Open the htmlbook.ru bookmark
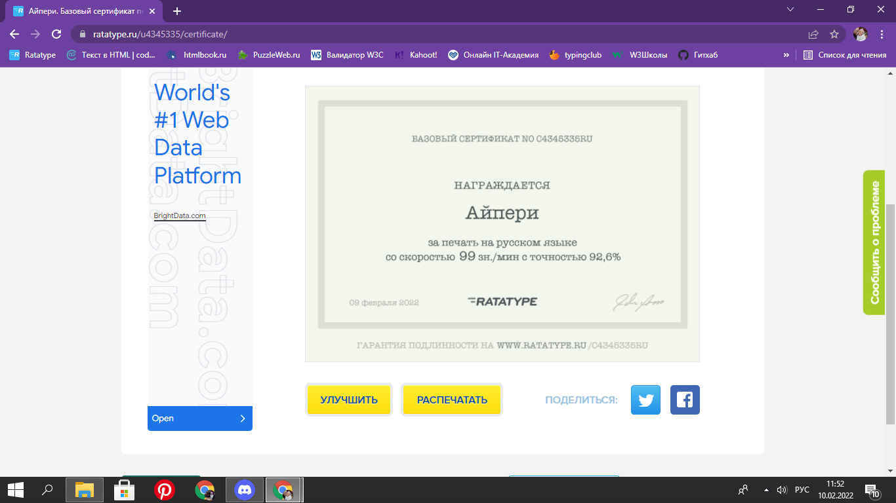The width and height of the screenshot is (896, 503). [197, 55]
